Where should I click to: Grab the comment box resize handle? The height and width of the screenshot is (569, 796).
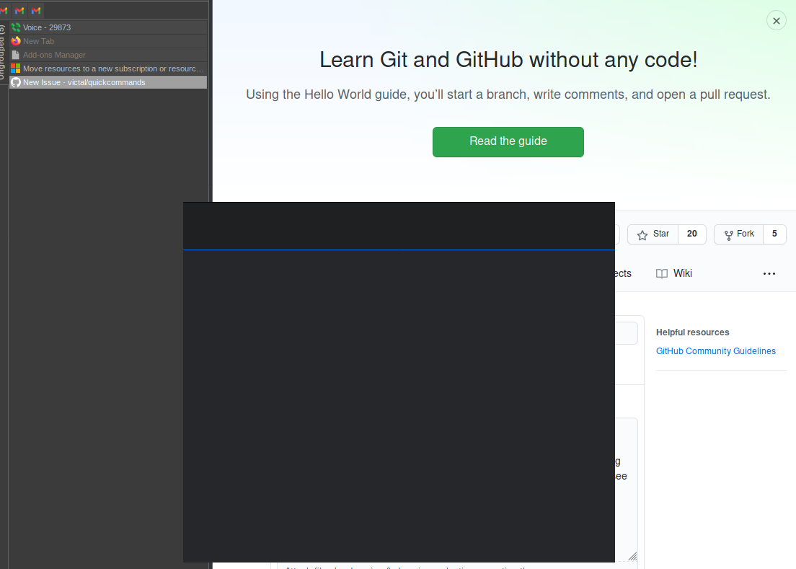[632, 556]
